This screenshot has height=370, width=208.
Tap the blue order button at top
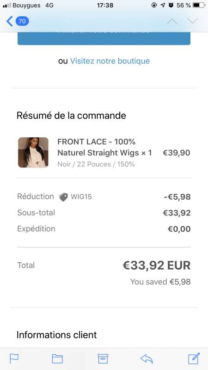(x=104, y=38)
